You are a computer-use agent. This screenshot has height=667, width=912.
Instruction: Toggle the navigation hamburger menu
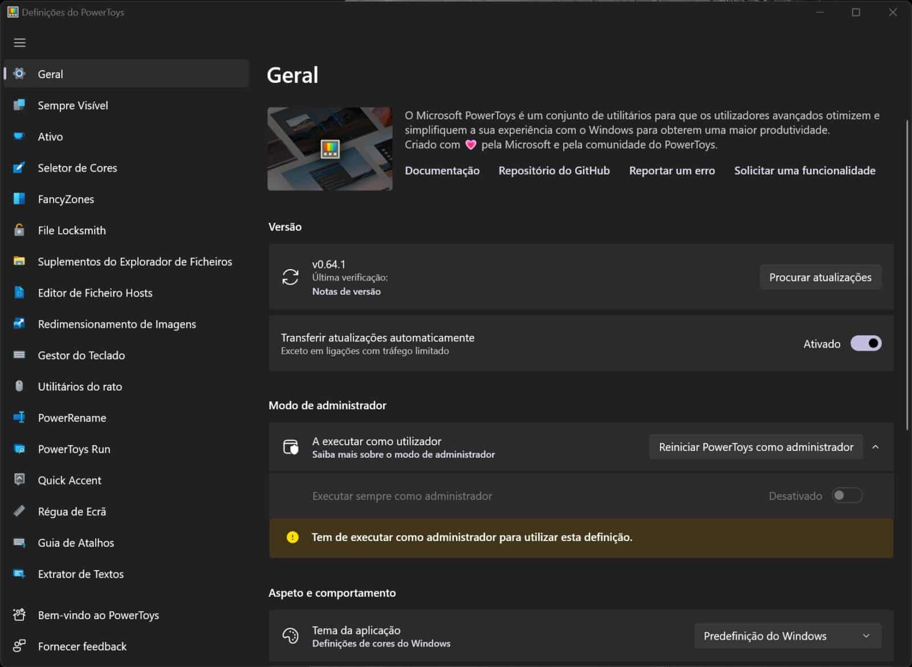19,42
